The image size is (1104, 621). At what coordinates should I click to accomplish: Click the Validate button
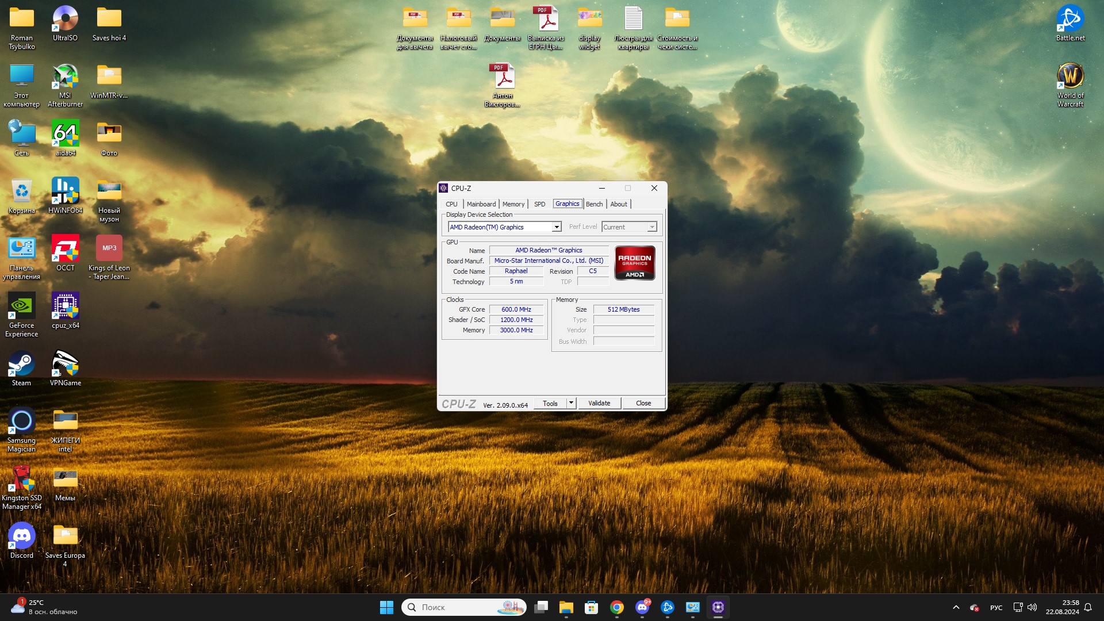(x=599, y=403)
